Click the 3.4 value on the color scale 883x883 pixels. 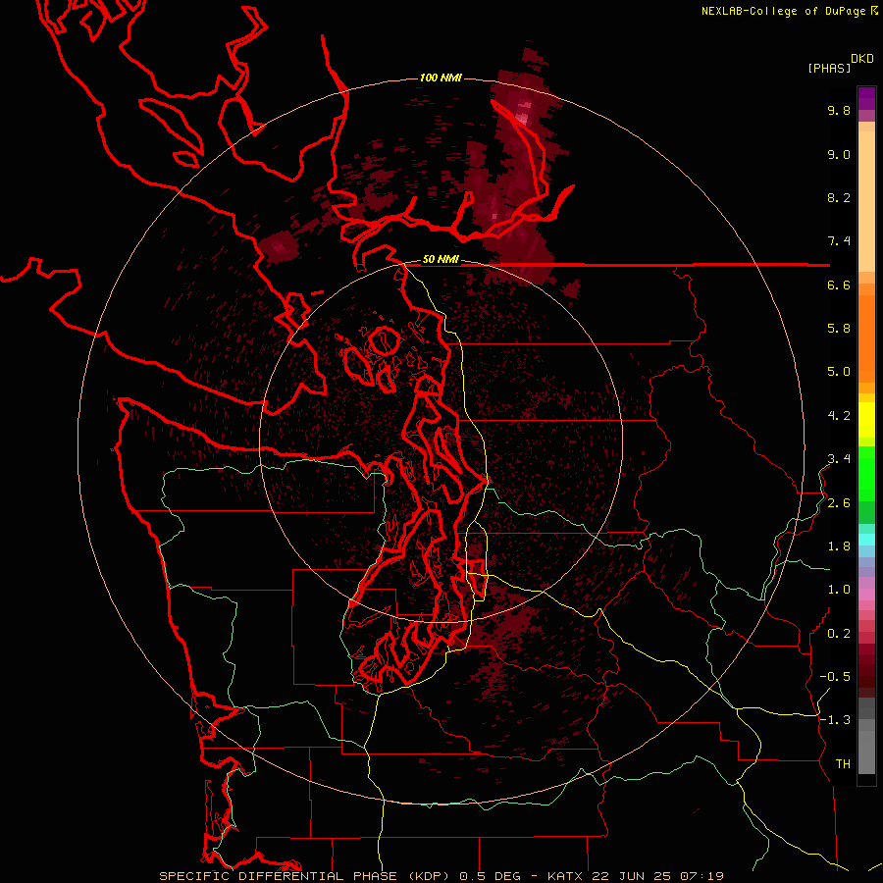(839, 459)
